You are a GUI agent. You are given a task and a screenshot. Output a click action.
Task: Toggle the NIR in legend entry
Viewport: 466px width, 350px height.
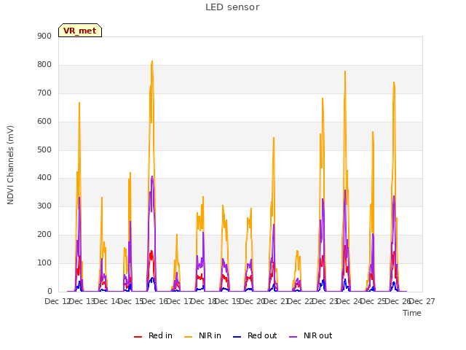202,335
